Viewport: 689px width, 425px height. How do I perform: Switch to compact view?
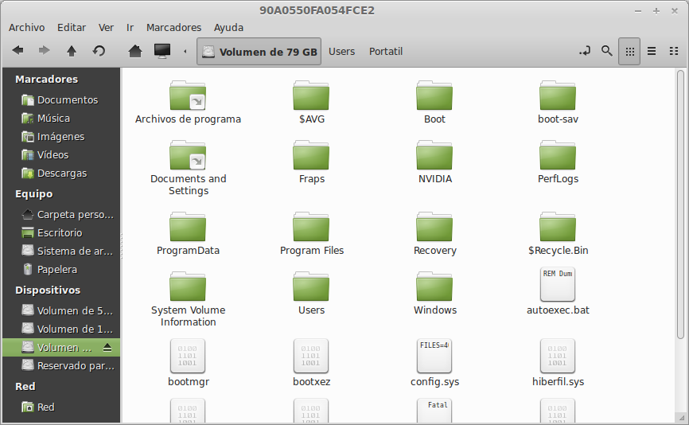point(674,51)
